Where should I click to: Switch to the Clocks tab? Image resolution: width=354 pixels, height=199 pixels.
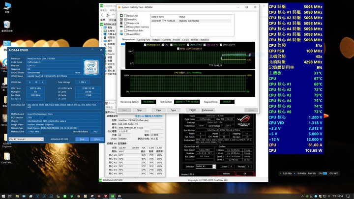point(185,40)
